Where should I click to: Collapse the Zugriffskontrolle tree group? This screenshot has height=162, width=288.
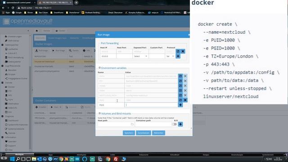pyautogui.click(x=2, y=66)
